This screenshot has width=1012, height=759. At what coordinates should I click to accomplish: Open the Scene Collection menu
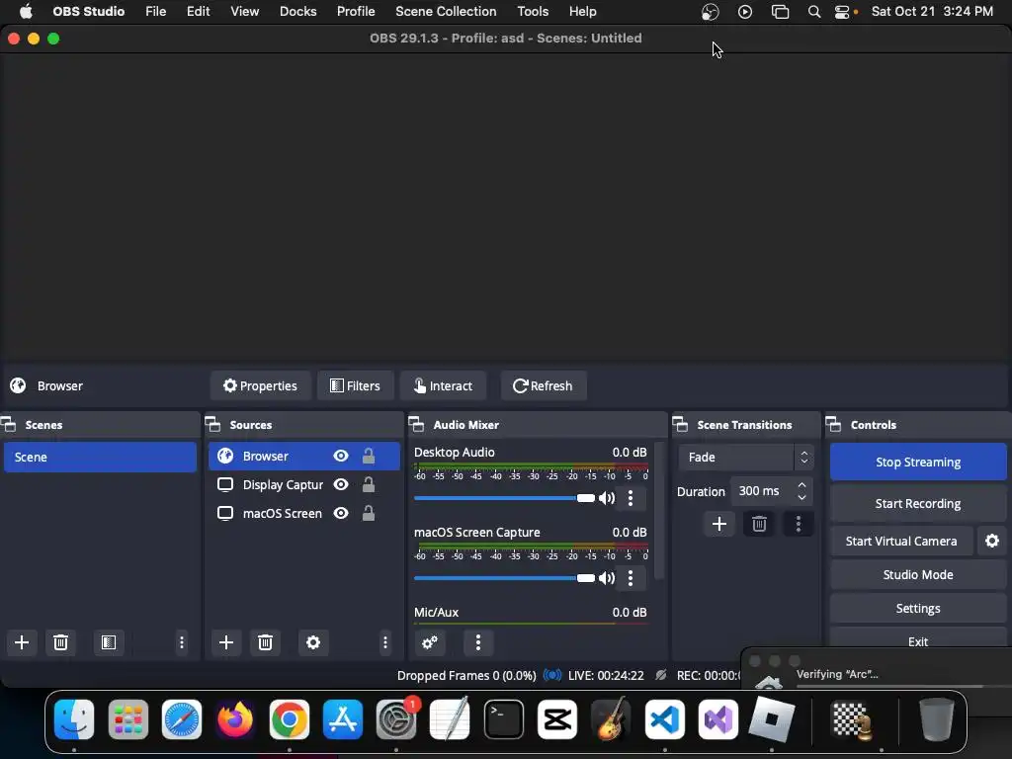(446, 12)
